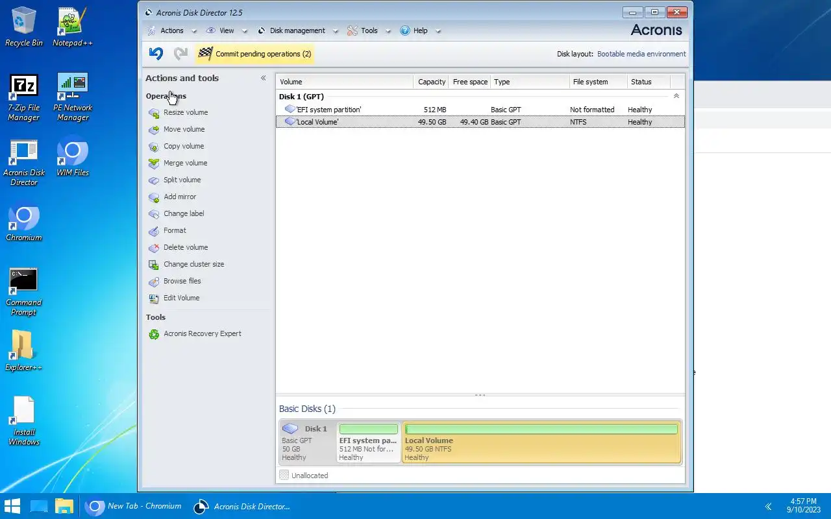Click the Acronis Recovery Expert icon

pyautogui.click(x=154, y=334)
